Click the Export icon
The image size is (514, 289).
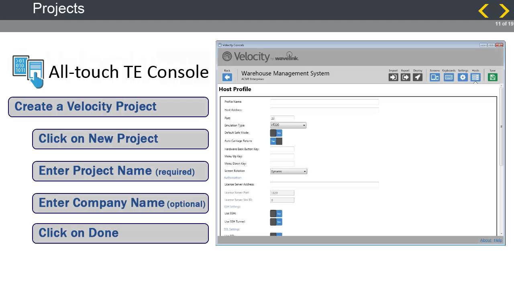tap(406, 77)
